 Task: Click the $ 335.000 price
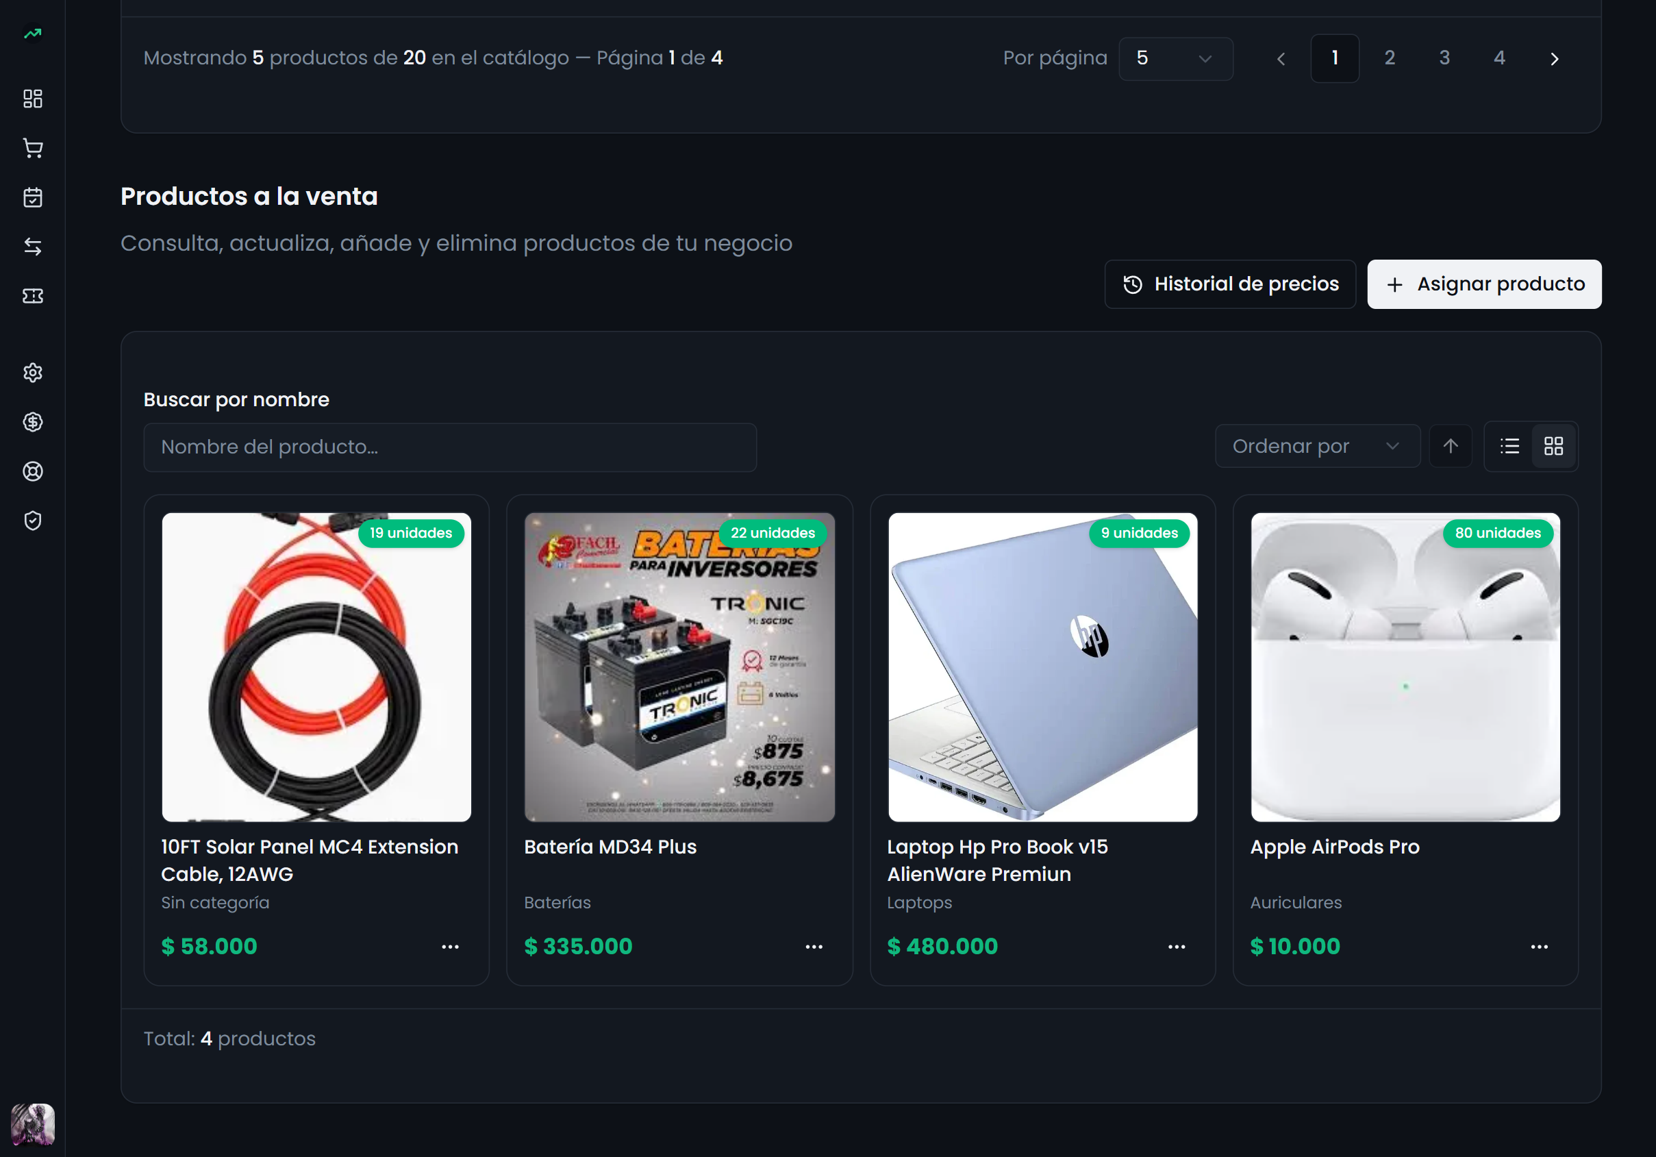point(579,947)
